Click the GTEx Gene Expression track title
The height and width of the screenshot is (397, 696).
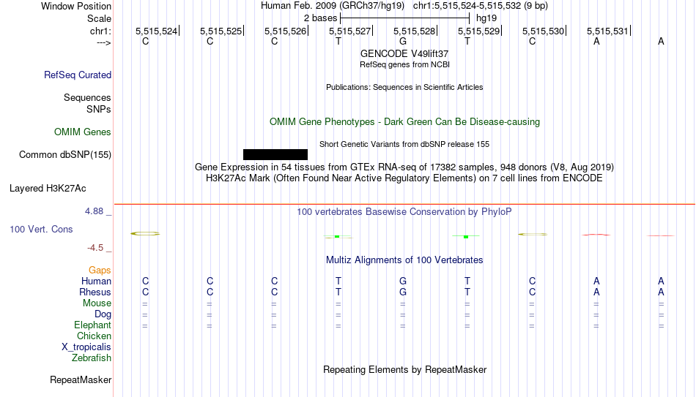(404, 167)
